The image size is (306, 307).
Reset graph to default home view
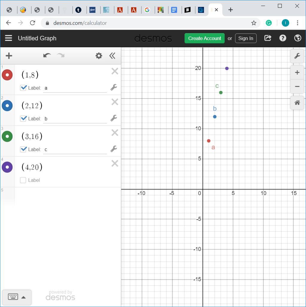[297, 103]
